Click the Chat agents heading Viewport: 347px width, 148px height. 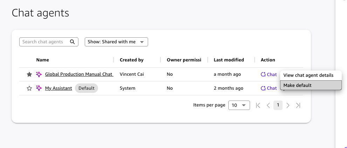click(x=41, y=13)
